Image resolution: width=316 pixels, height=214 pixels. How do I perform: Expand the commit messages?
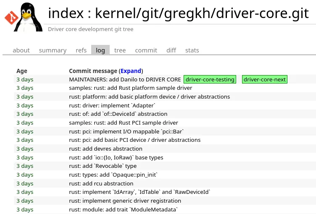[131, 71]
